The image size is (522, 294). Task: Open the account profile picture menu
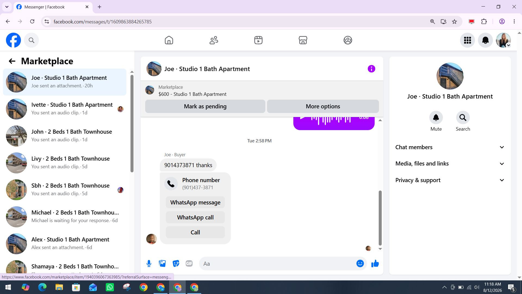pos(503,40)
